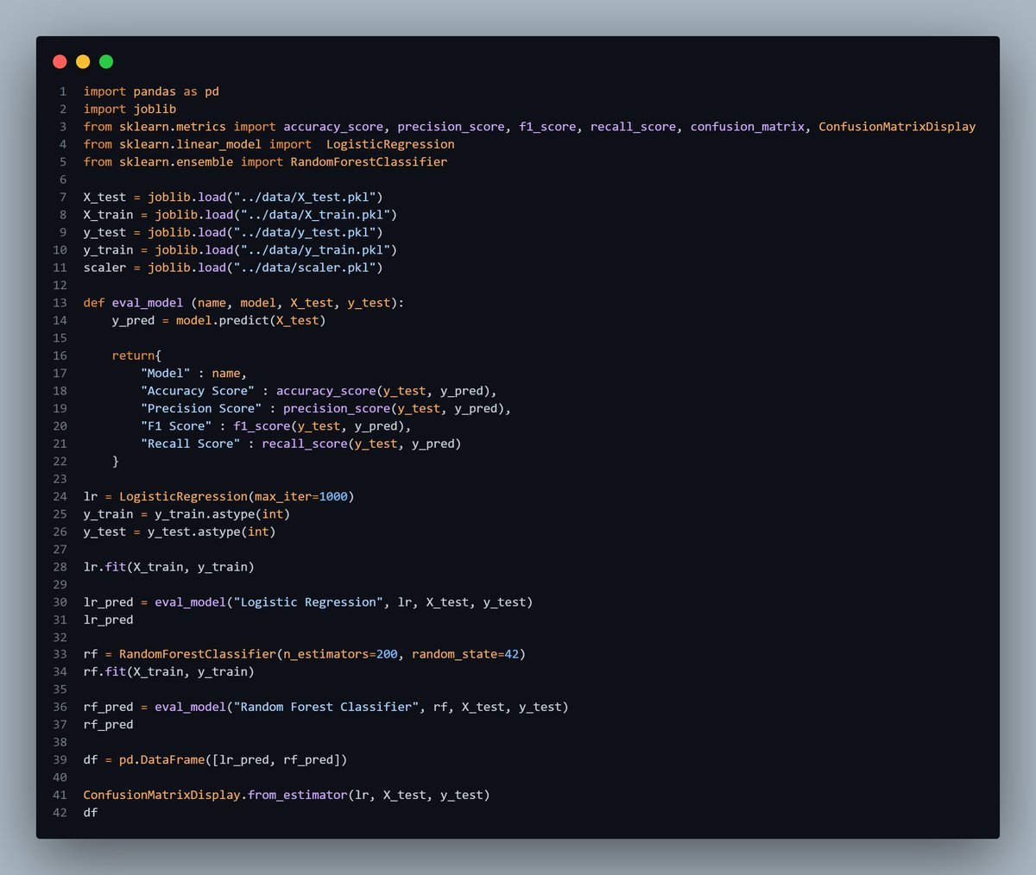Screen dimensions: 1036x875
Task: Click the "Model" dictionary key
Action: (165, 373)
